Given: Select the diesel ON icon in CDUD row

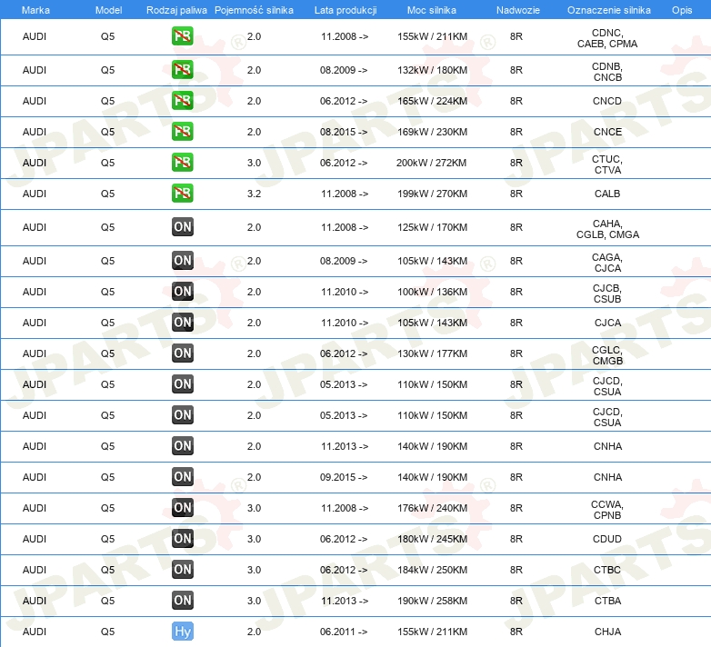Looking at the screenshot, I should (x=183, y=539).
